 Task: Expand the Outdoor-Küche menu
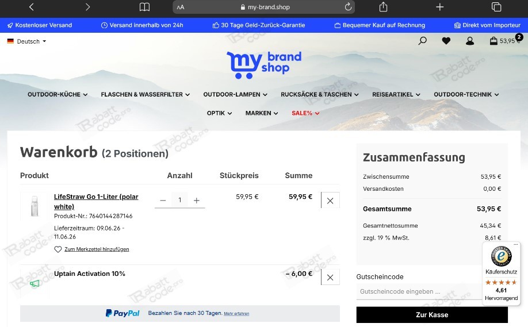coord(58,94)
